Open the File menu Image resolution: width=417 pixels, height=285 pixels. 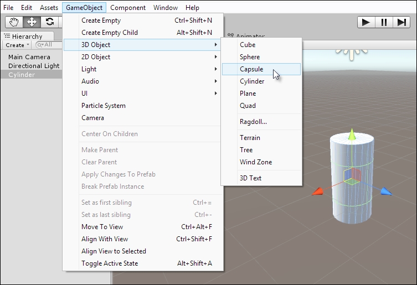(x=8, y=8)
